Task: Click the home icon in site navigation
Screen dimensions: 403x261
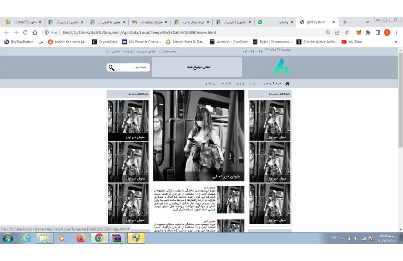Action: pos(287,84)
